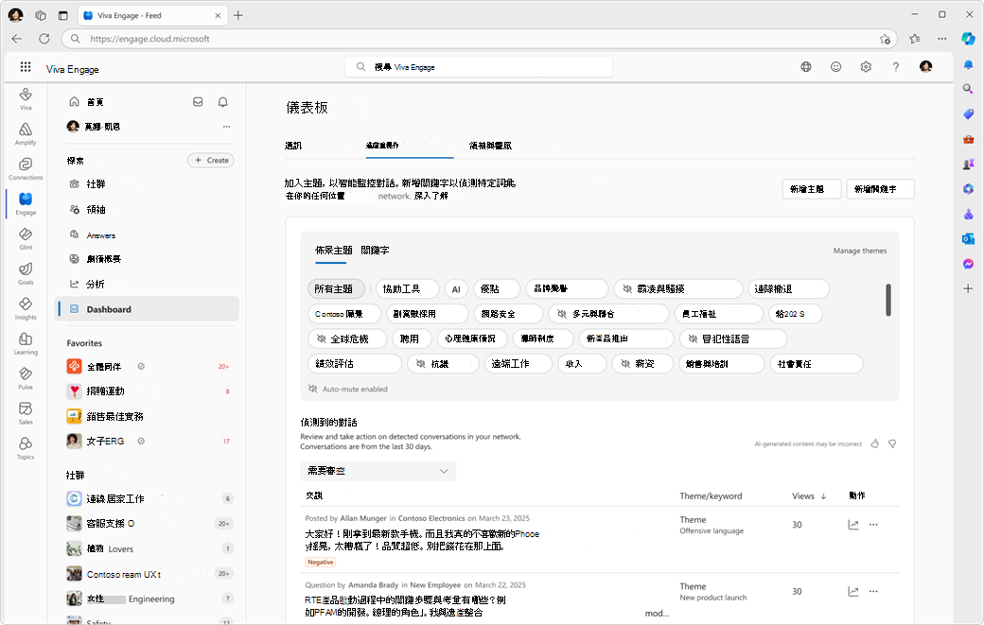The width and height of the screenshot is (984, 625).
Task: Open Dashboard in the sidebar
Action: [x=147, y=309]
